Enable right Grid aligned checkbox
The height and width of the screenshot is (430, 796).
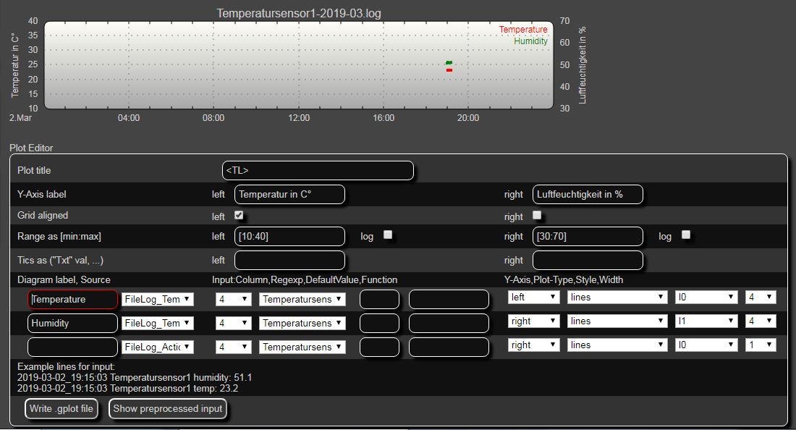point(537,215)
